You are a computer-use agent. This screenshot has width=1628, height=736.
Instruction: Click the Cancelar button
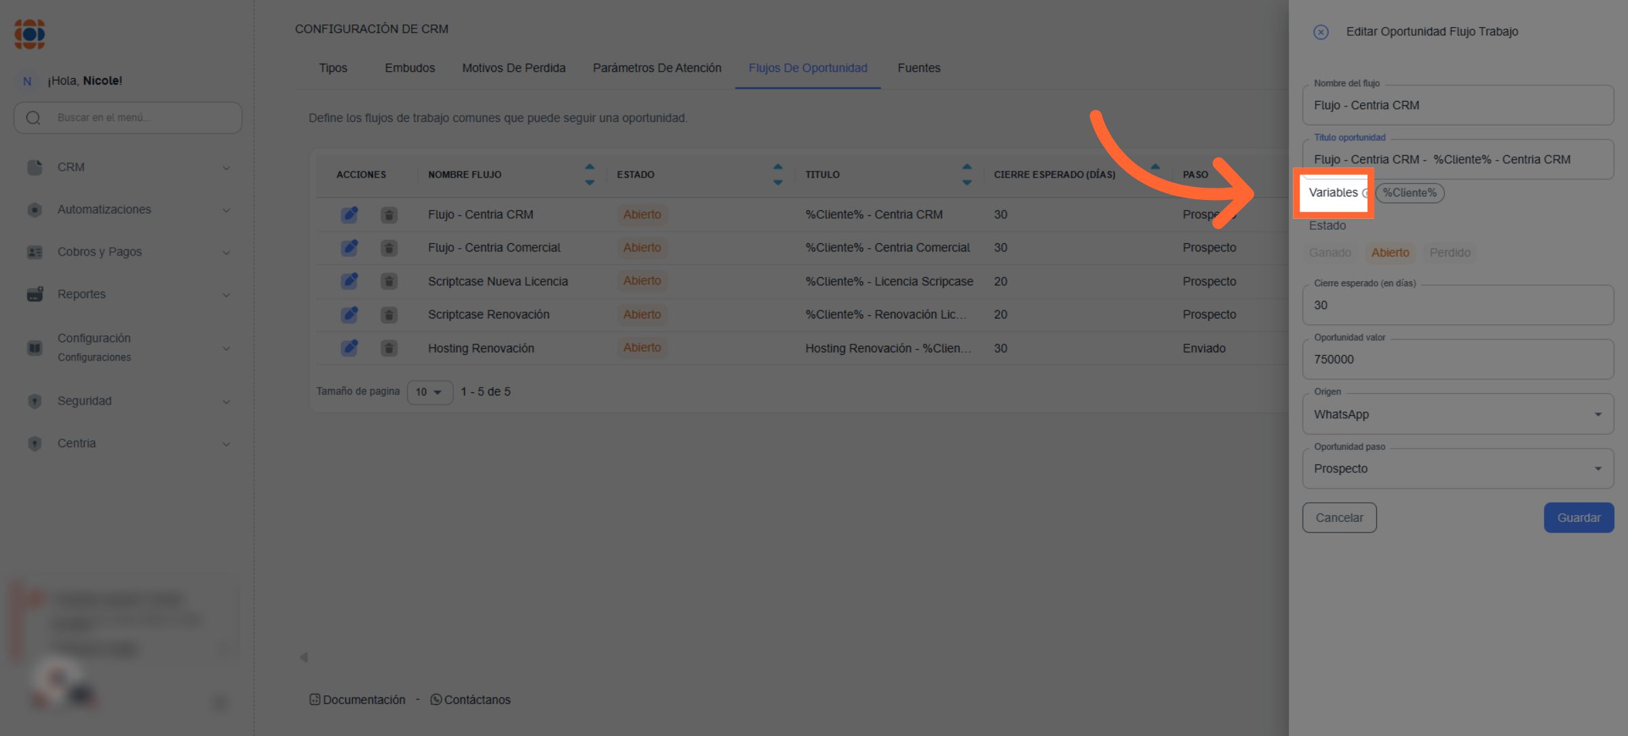(x=1339, y=518)
